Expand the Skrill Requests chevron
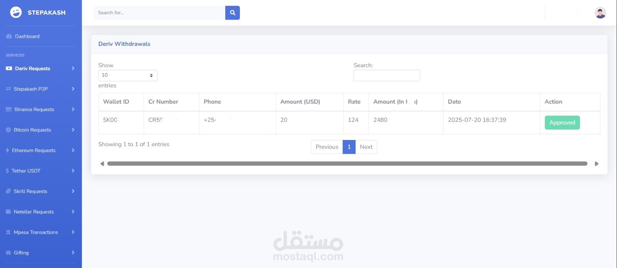The image size is (617, 268). (73, 191)
